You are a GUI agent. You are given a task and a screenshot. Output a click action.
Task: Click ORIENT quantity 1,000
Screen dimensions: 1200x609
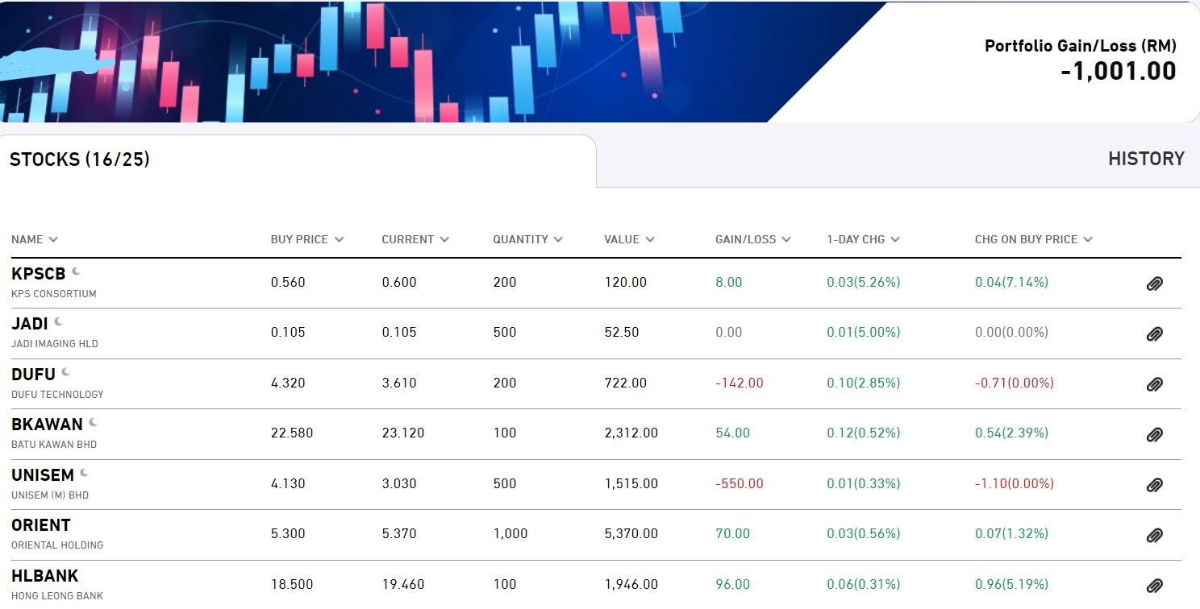[510, 533]
